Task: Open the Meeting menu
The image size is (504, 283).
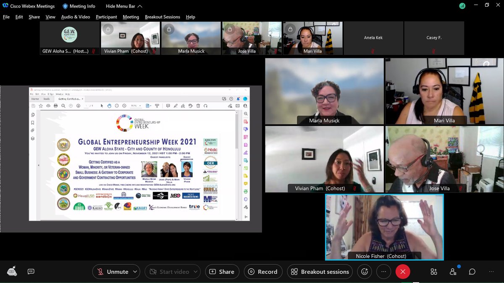Action: [131, 17]
